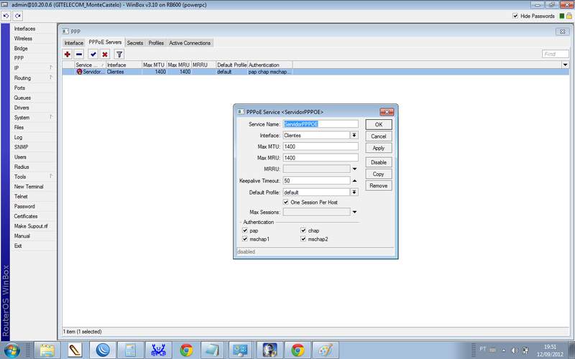Switch to the Profiles tab
Image resolution: width=575 pixels, height=359 pixels.
click(x=156, y=43)
